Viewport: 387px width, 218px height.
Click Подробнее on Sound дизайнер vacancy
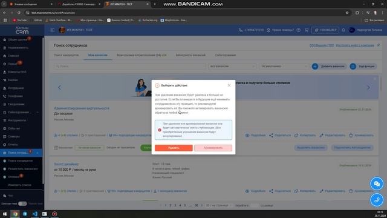pyautogui.click(x=255, y=191)
